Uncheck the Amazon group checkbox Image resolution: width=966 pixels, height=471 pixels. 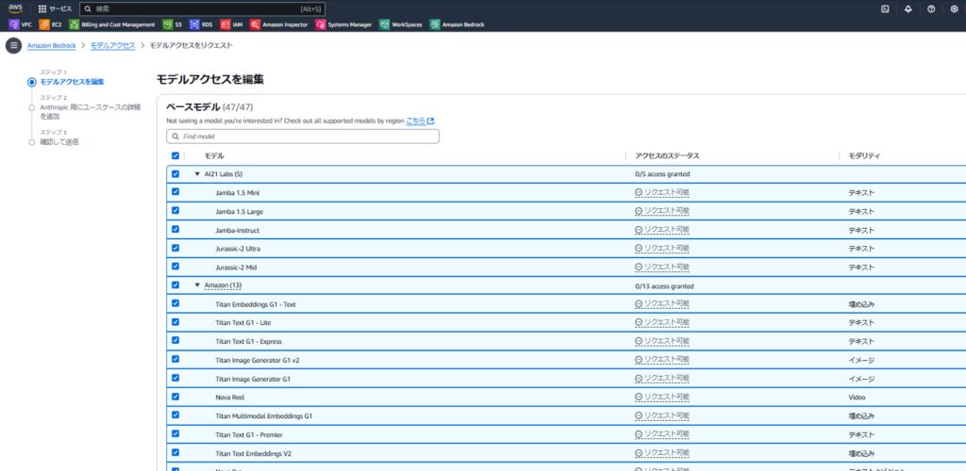coord(175,284)
